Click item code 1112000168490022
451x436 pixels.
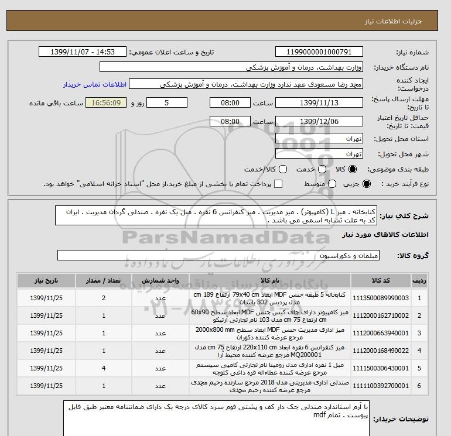tap(381, 351)
